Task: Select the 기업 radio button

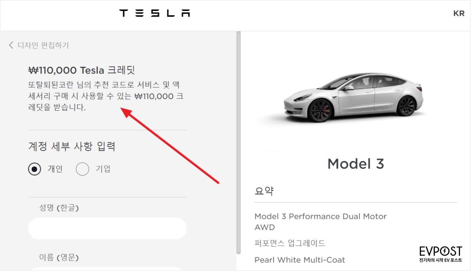Action: (x=83, y=169)
